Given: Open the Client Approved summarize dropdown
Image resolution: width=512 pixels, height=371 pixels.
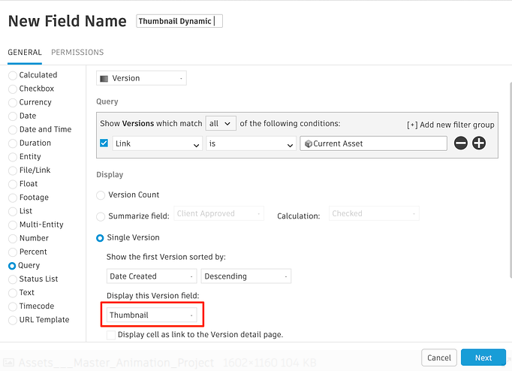Looking at the screenshot, I should (218, 213).
